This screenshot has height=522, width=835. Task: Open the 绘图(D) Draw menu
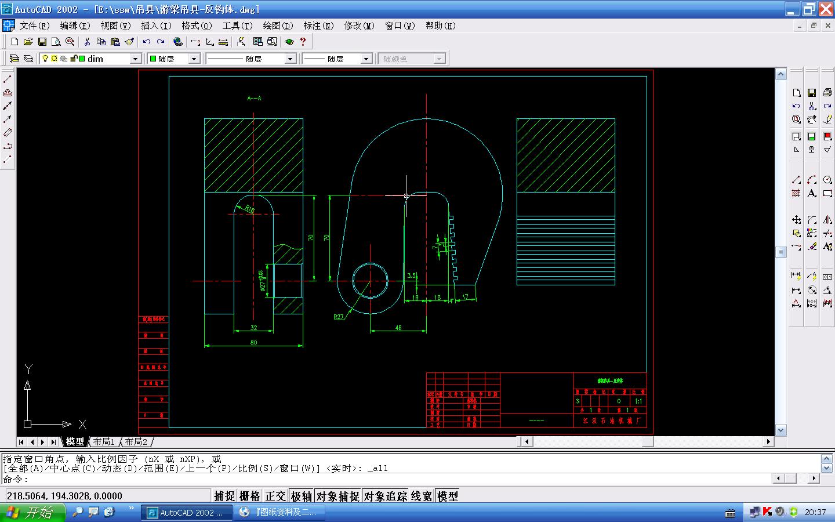click(277, 26)
